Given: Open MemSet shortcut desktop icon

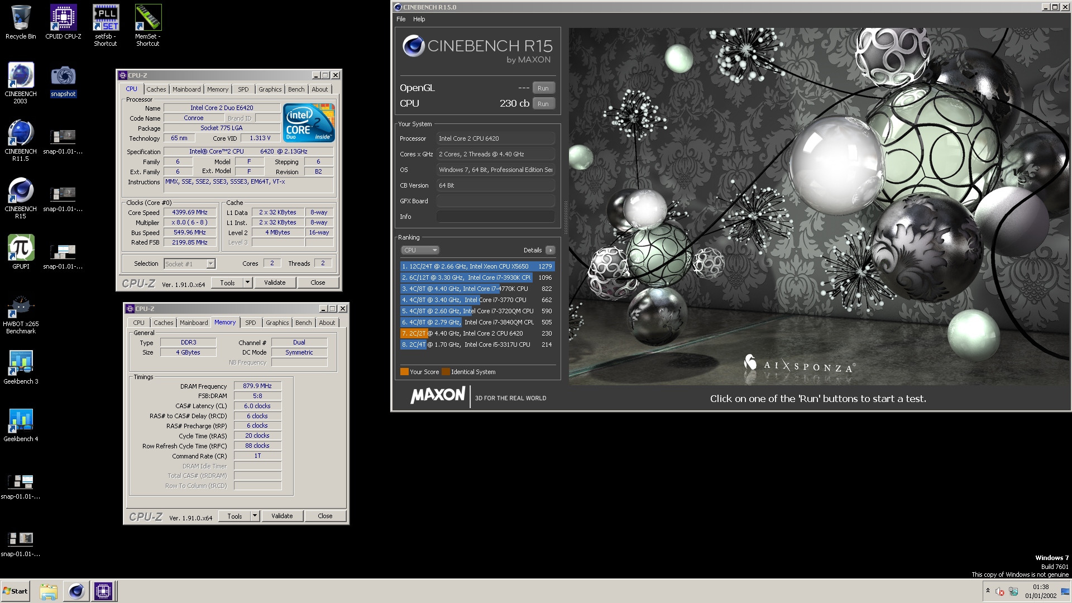Looking at the screenshot, I should point(148,26).
